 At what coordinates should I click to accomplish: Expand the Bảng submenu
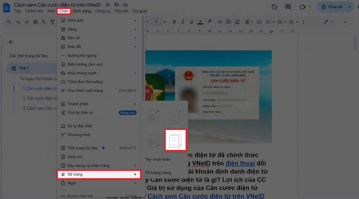coord(99,29)
